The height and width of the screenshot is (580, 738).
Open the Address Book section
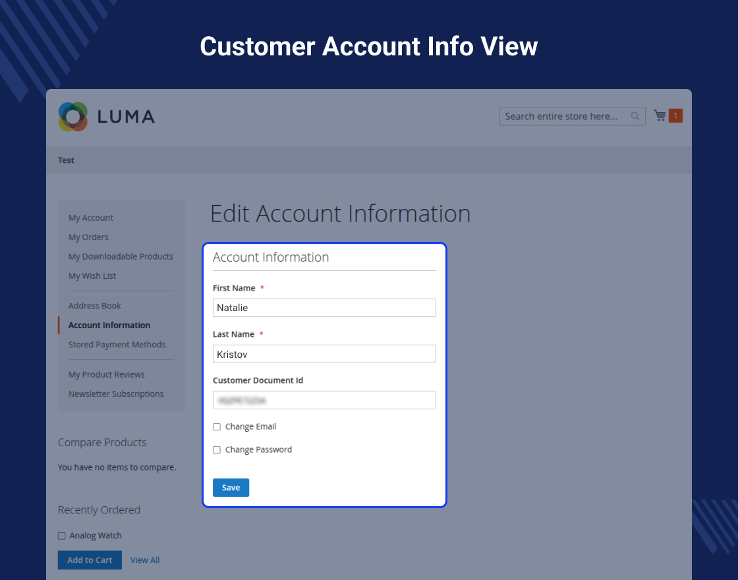[95, 306]
